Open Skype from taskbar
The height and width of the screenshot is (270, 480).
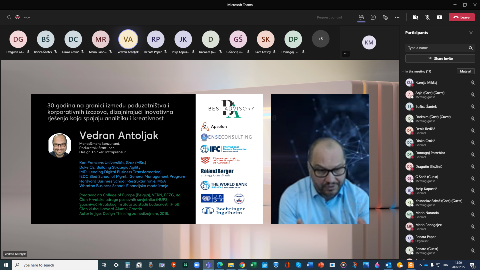coord(298,265)
